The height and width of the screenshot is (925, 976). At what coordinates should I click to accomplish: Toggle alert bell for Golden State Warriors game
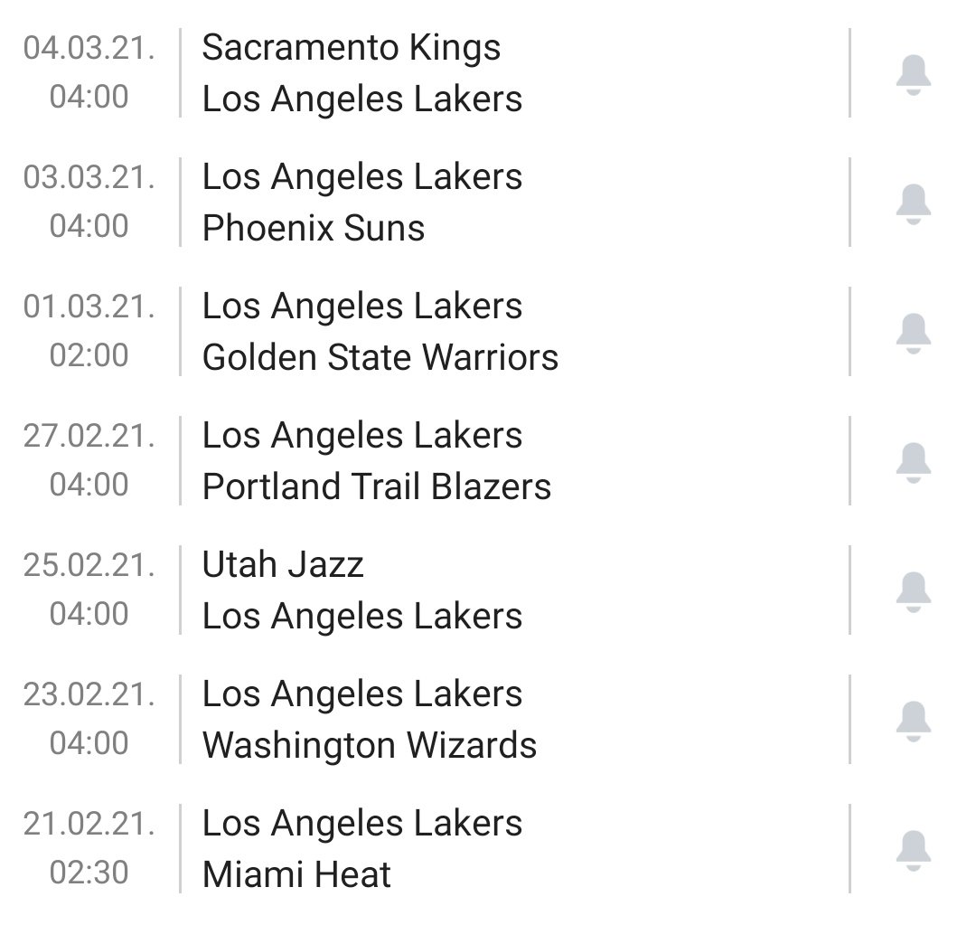pyautogui.click(x=913, y=334)
